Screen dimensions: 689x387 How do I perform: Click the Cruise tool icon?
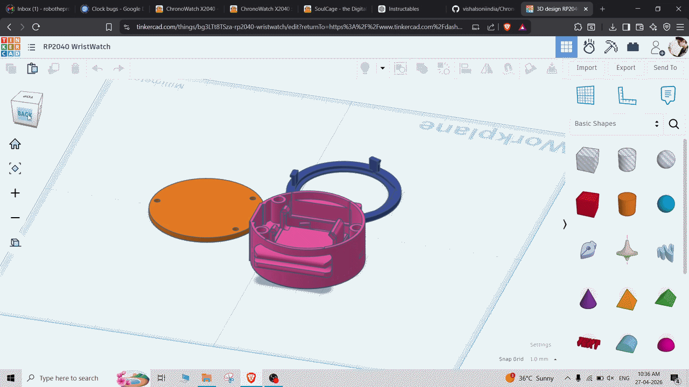click(508, 68)
